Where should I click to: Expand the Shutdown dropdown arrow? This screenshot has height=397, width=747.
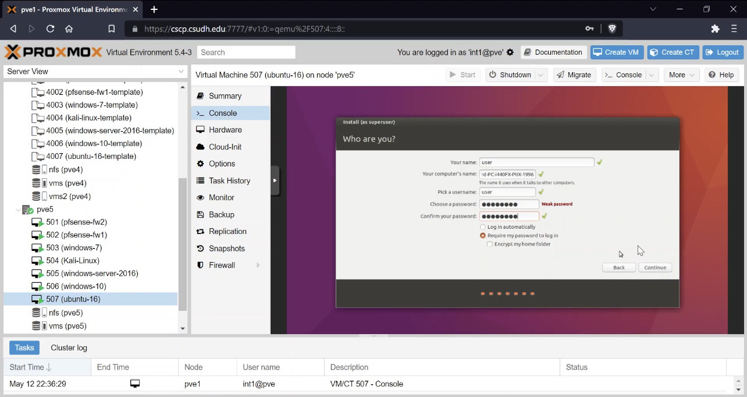tap(541, 75)
